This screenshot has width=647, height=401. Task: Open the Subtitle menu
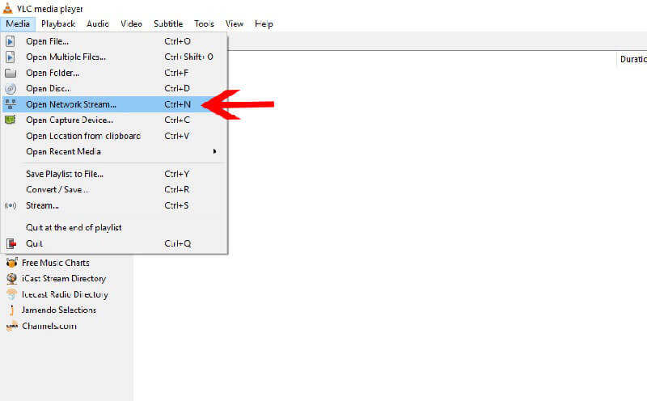[167, 24]
